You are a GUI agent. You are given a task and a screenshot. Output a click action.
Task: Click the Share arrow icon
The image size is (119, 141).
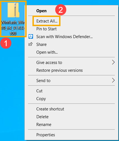coord(31,44)
